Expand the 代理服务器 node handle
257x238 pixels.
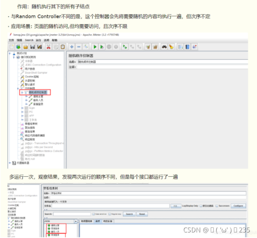click(10, 163)
